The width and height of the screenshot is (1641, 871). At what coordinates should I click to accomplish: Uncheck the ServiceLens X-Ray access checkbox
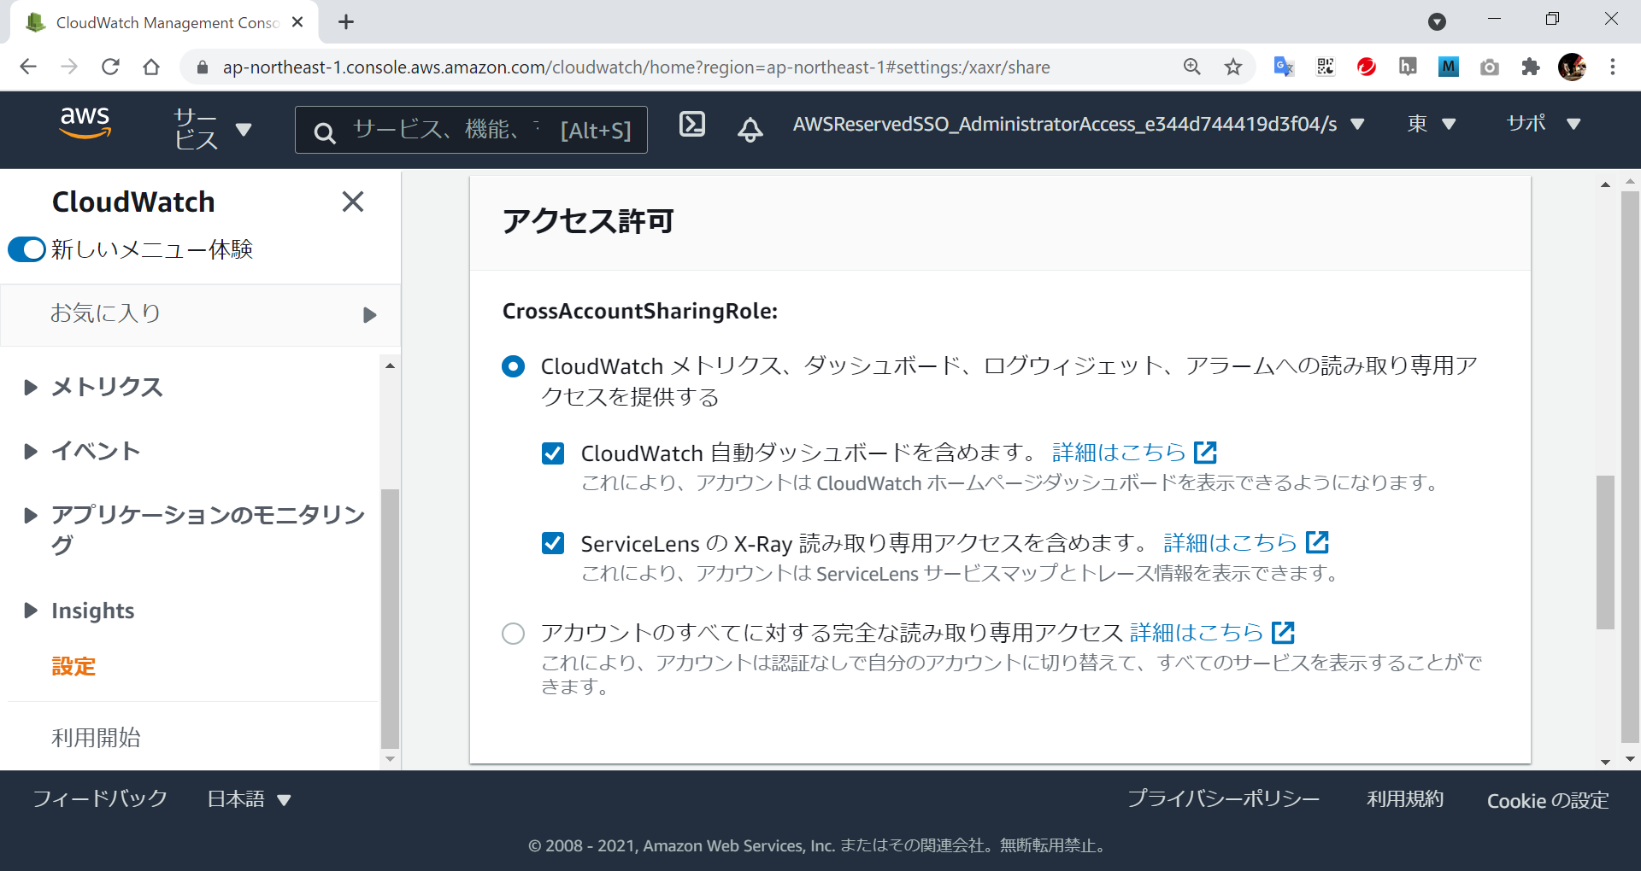coord(553,543)
